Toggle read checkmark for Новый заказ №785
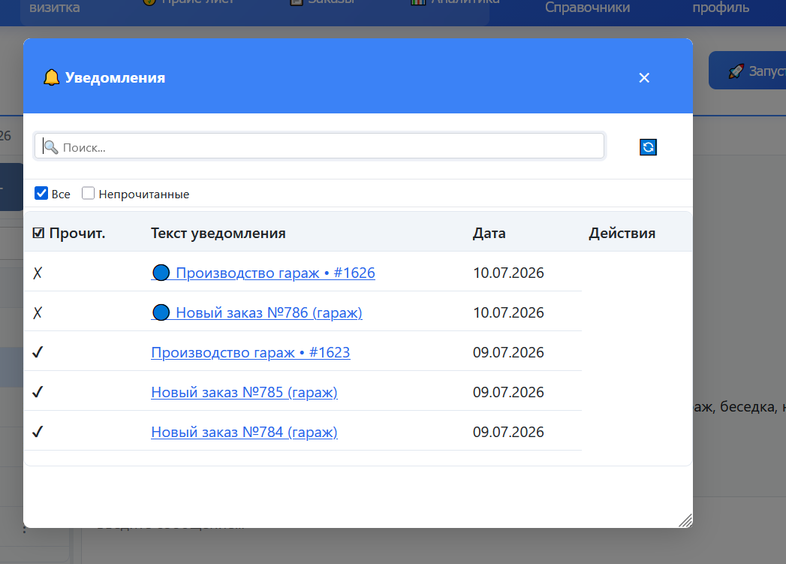 38,392
